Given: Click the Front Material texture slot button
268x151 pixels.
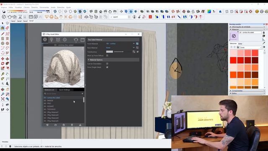Looking at the screenshot, I should click(x=137, y=44).
